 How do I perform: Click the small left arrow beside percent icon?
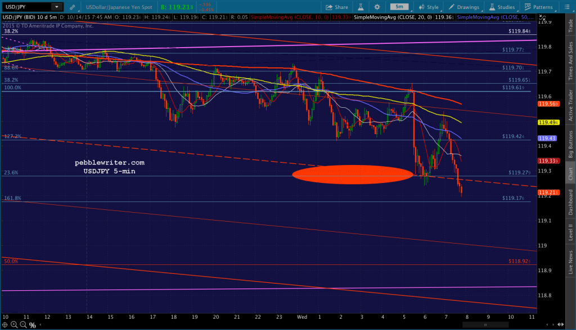click(x=40, y=325)
